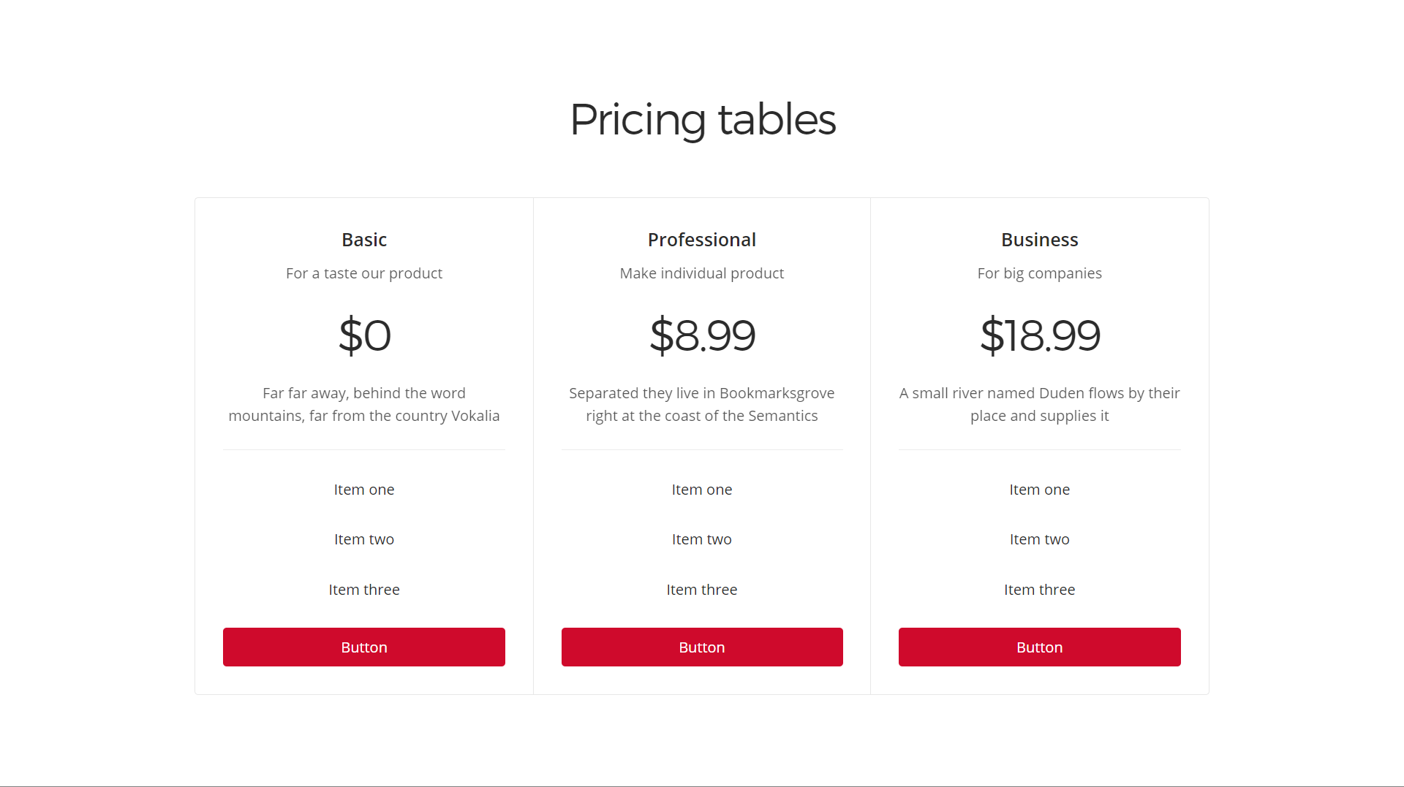Image resolution: width=1404 pixels, height=787 pixels.
Task: Click the Button under the Basic plan
Action: (x=363, y=647)
